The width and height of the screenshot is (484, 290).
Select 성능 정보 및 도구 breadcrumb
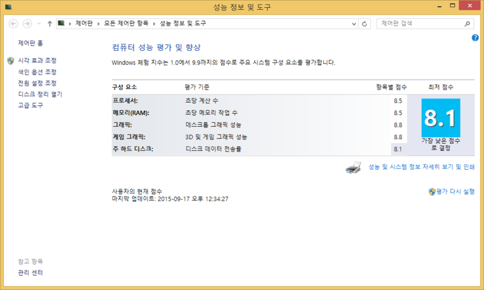[x=182, y=24]
